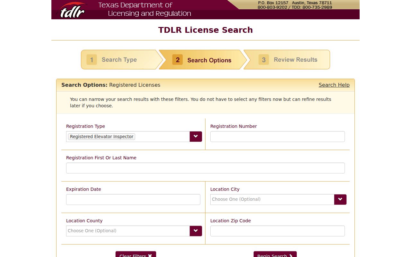Click the 'Registration Type' label
411x257 pixels.
point(85,126)
